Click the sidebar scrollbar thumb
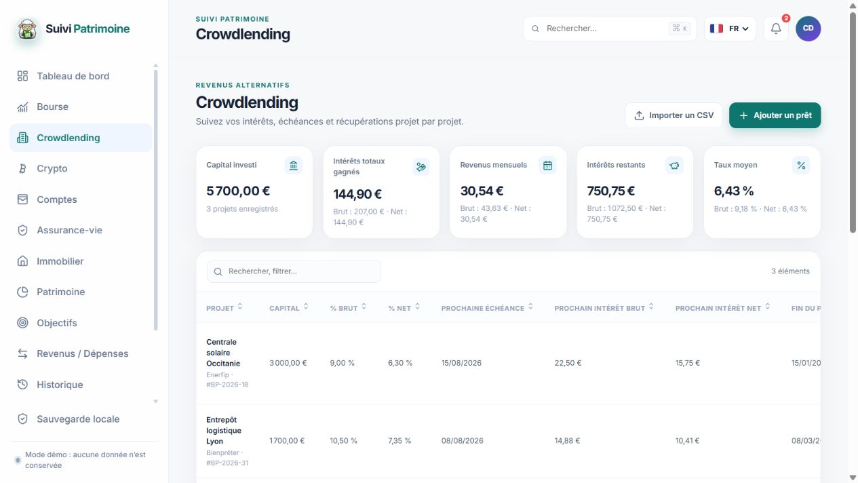 (x=156, y=200)
